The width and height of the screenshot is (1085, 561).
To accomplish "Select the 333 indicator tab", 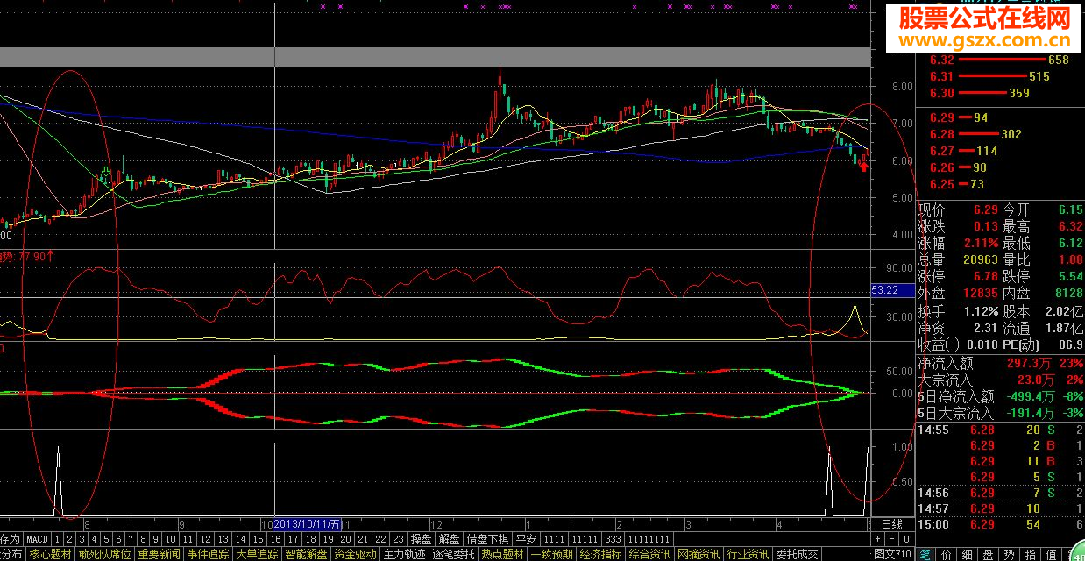I will 613,539.
